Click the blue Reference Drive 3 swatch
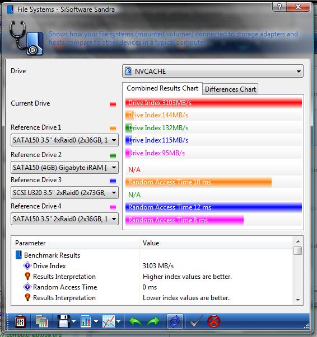This screenshot has height=337, width=317. pyautogui.click(x=113, y=181)
